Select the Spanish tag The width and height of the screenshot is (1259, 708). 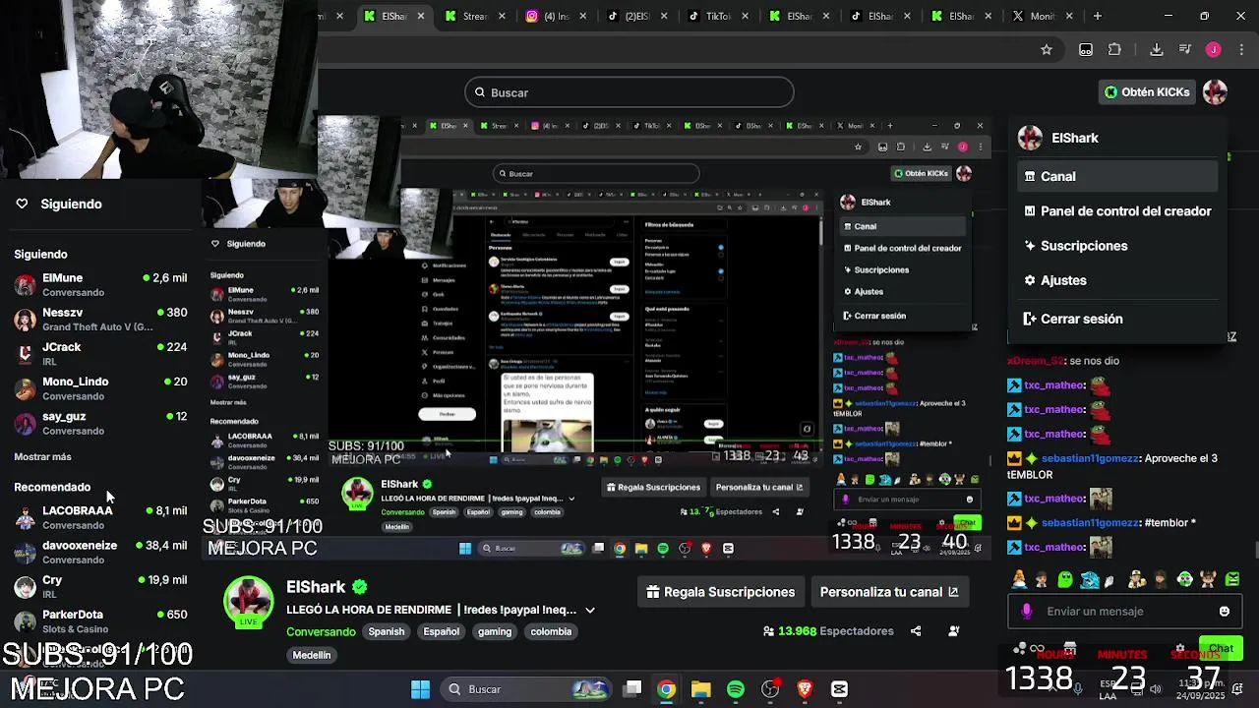[x=387, y=631]
